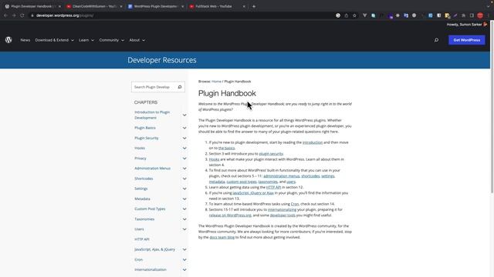Image resolution: width=494 pixels, height=277 pixels.
Task: Switch to FullStack Web YouTube tab
Action: [x=217, y=6]
